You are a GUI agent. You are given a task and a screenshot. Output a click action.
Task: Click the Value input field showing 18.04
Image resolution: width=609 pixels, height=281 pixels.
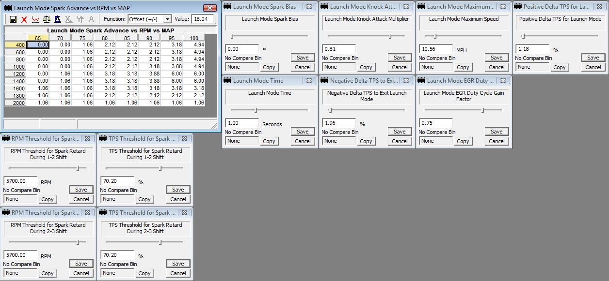203,19
